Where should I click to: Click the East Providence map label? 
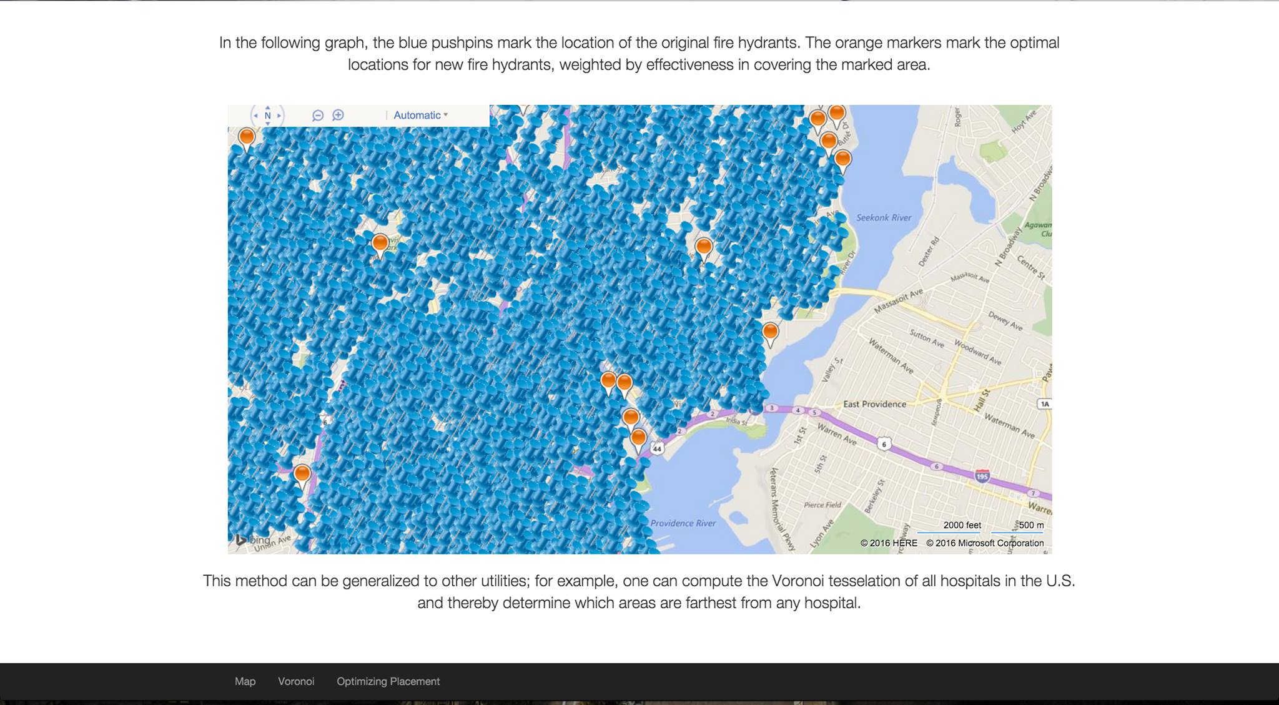click(874, 404)
